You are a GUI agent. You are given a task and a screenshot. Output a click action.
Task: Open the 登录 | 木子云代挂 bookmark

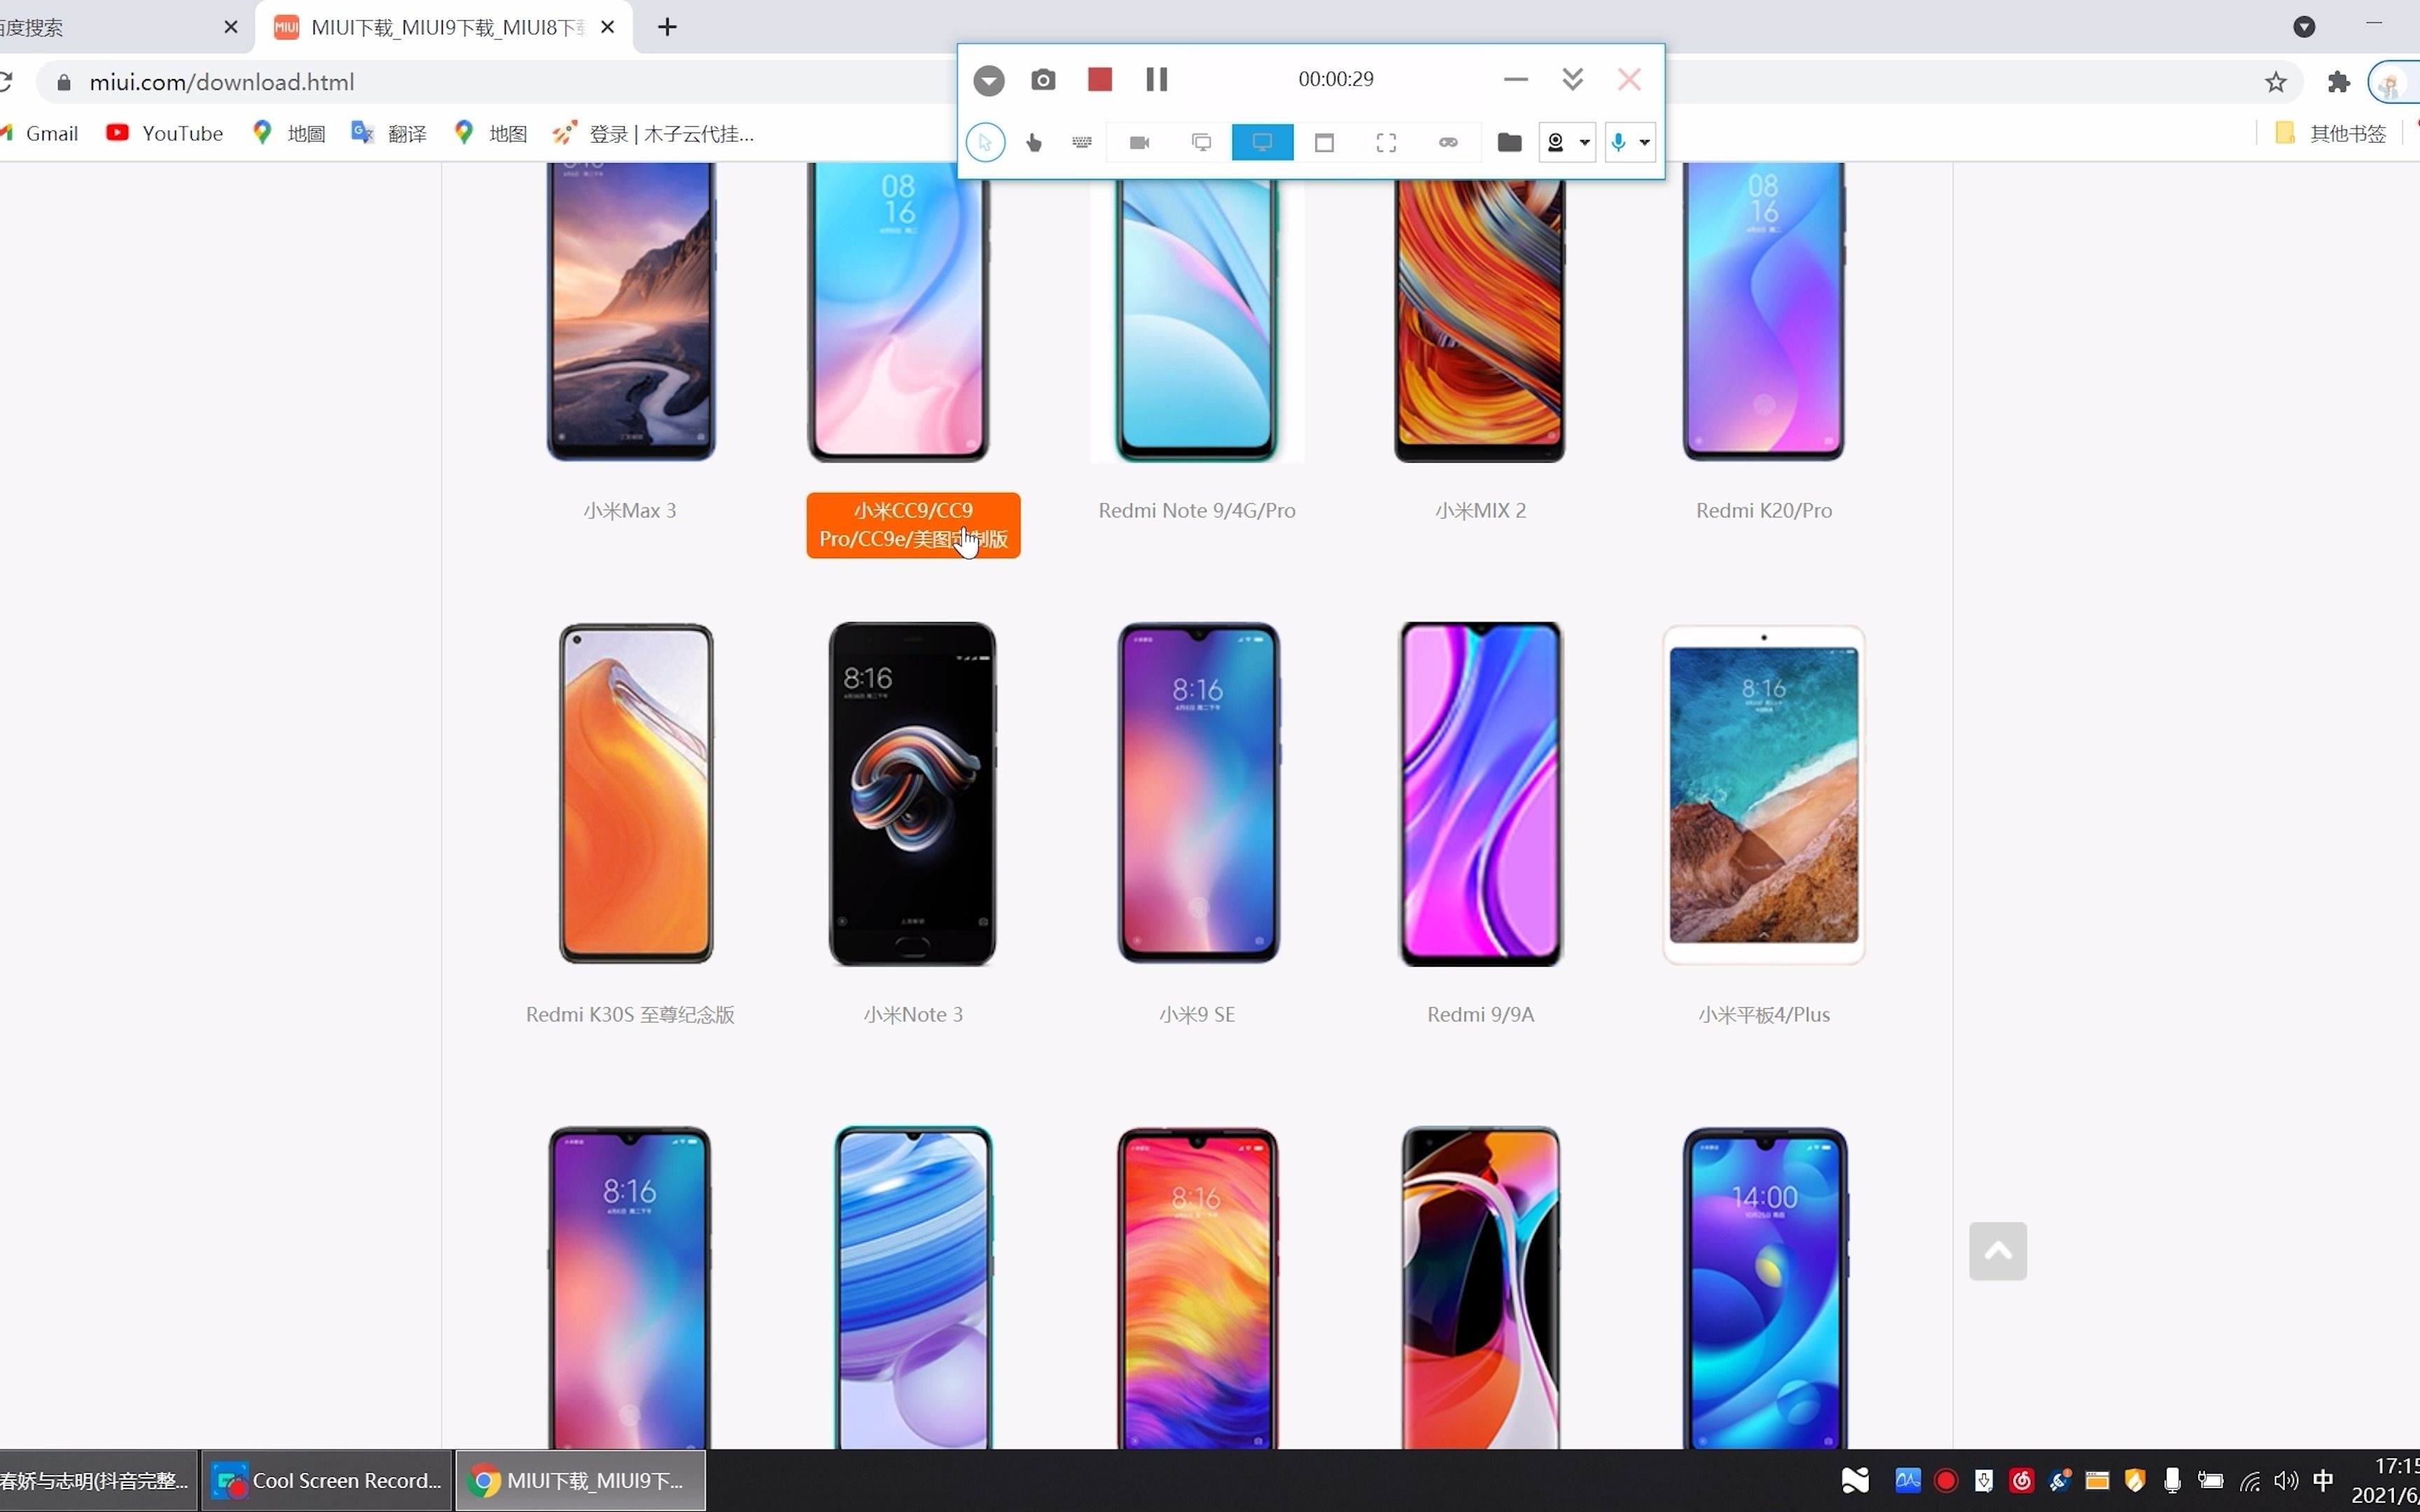click(x=653, y=133)
